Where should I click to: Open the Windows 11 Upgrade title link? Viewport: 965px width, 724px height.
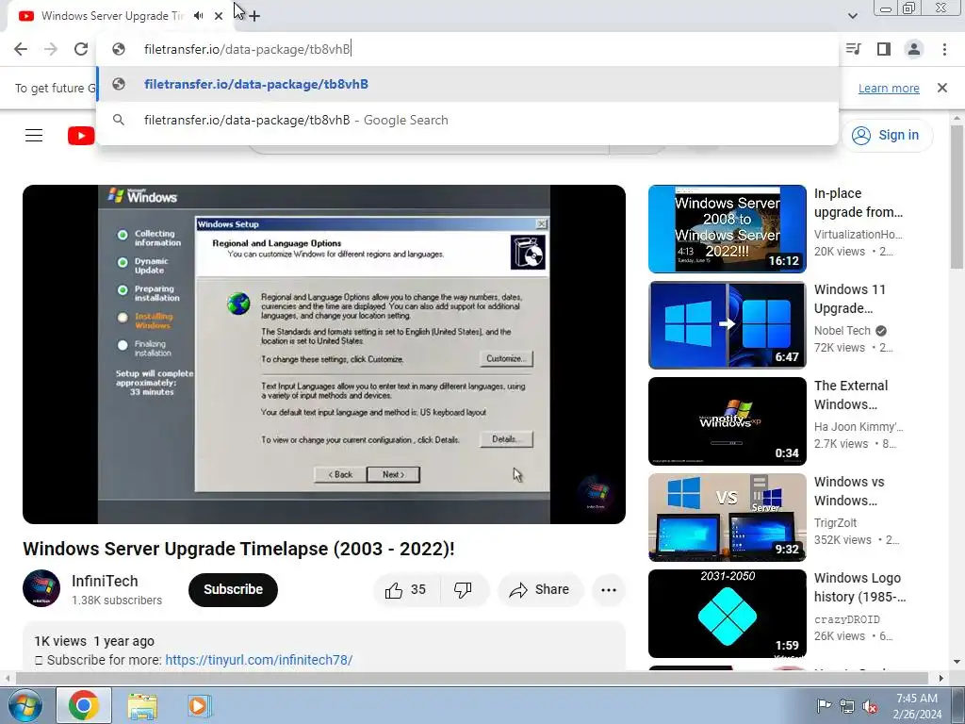850,299
